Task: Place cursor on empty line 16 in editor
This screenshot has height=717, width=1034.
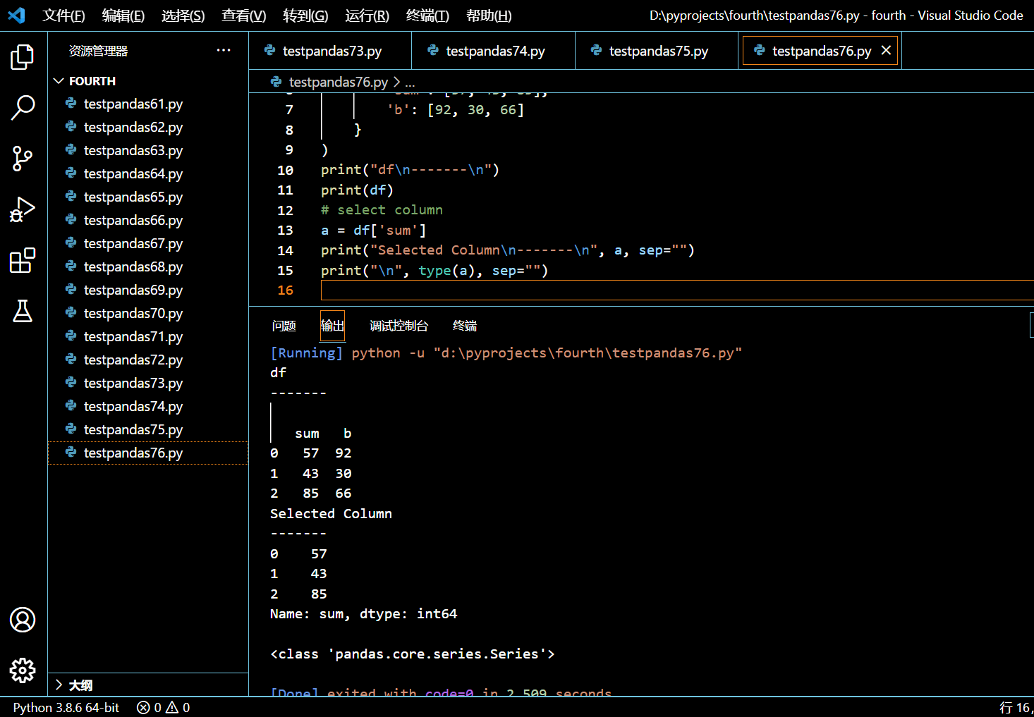Action: click(677, 290)
